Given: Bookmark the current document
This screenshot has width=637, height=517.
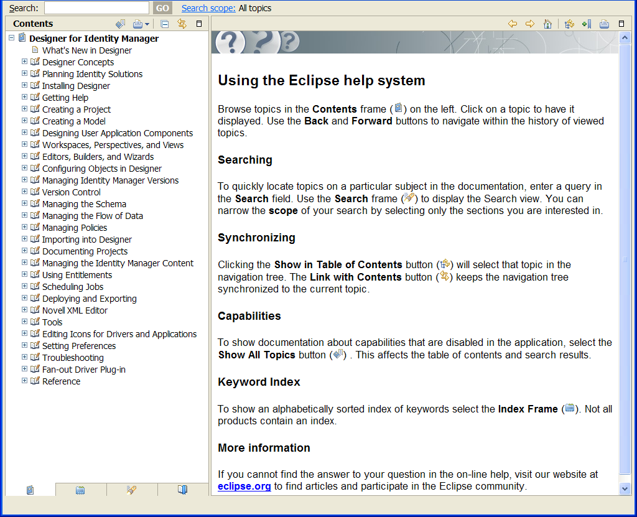Looking at the screenshot, I should (x=587, y=24).
